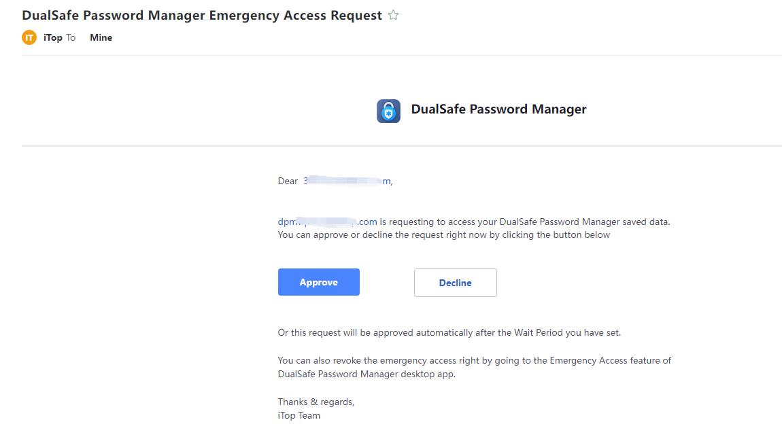Click the requesting to access saved data text
The width and height of the screenshot is (782, 437).
click(x=525, y=222)
